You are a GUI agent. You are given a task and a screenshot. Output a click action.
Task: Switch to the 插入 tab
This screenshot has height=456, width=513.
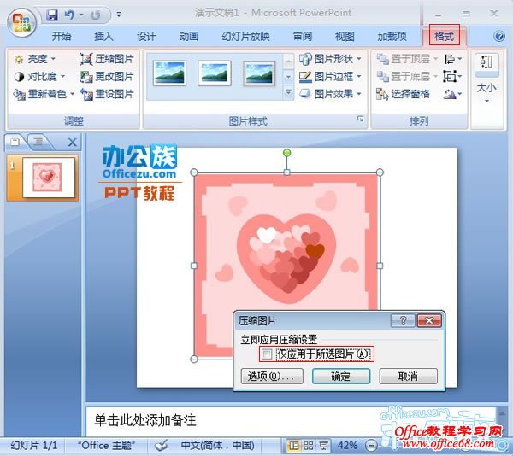tap(103, 36)
